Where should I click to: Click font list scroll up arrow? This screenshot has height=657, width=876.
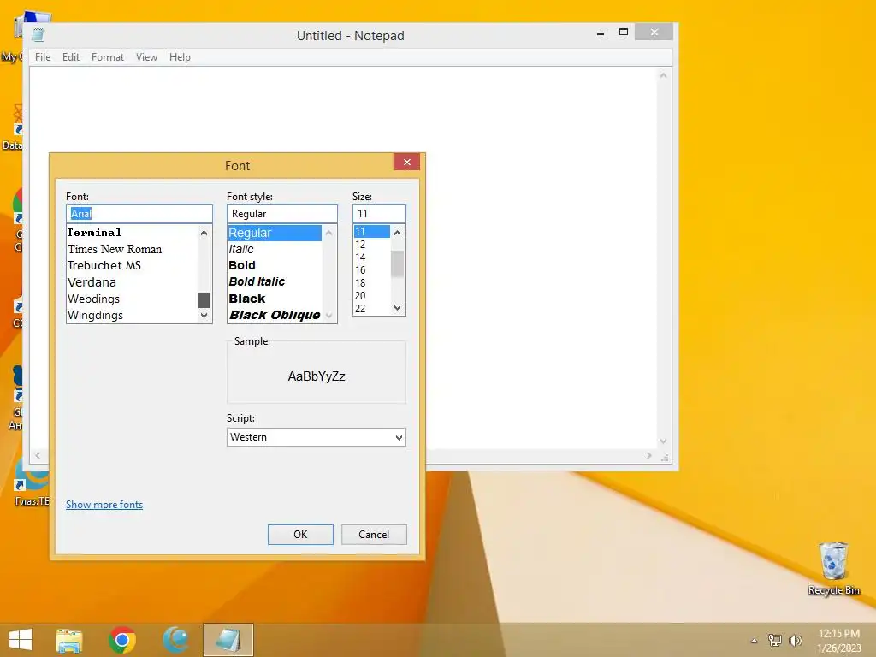coord(204,233)
